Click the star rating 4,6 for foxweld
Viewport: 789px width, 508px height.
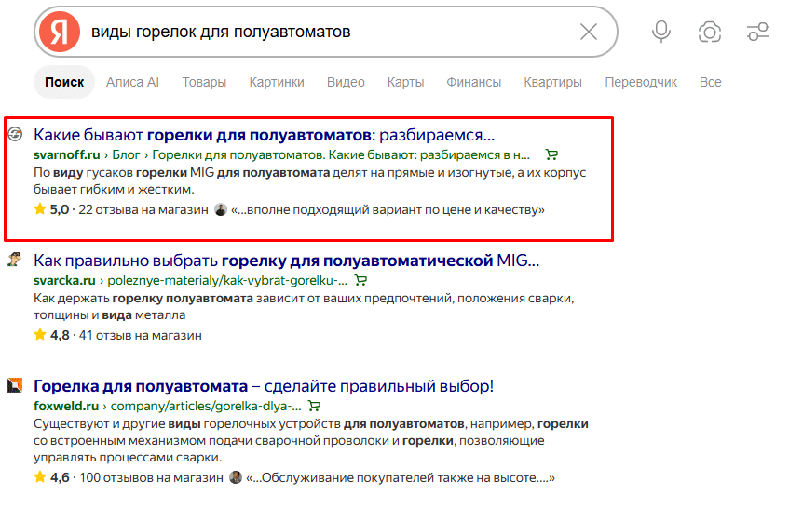[x=51, y=477]
